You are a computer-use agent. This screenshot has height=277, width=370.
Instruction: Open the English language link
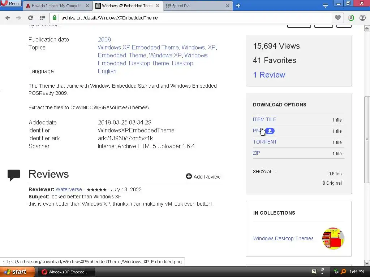point(107,71)
